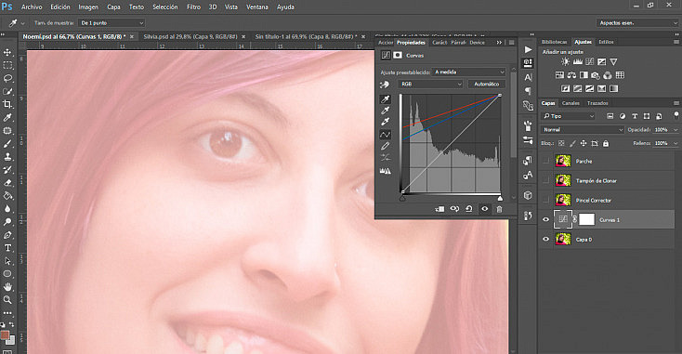
Task: Click the on-image adjustment hand icon
Action: pos(385,84)
